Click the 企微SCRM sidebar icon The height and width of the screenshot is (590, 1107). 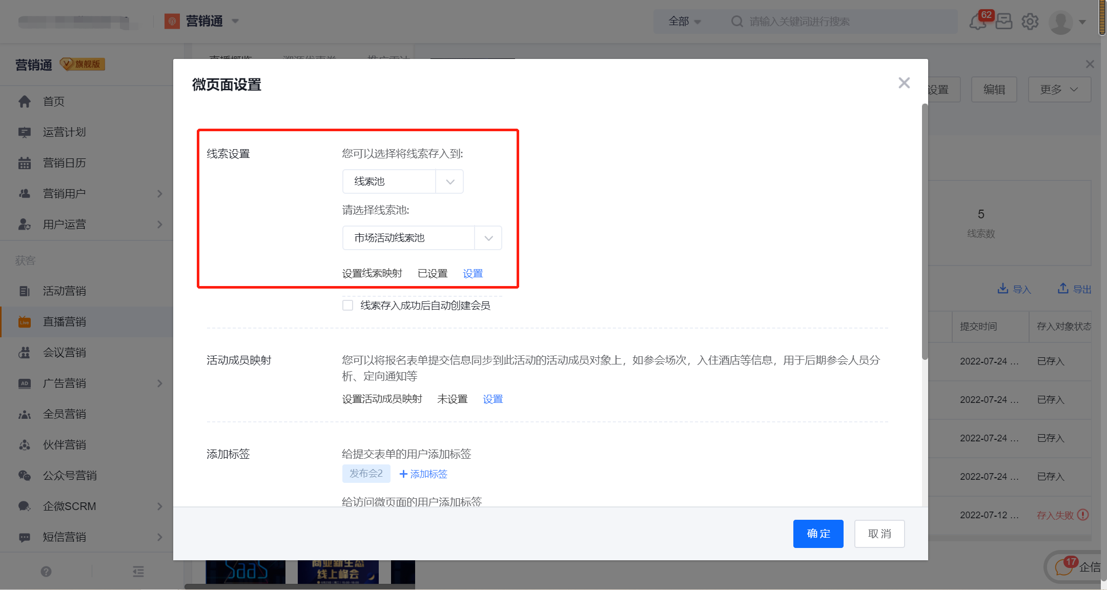pyautogui.click(x=25, y=506)
